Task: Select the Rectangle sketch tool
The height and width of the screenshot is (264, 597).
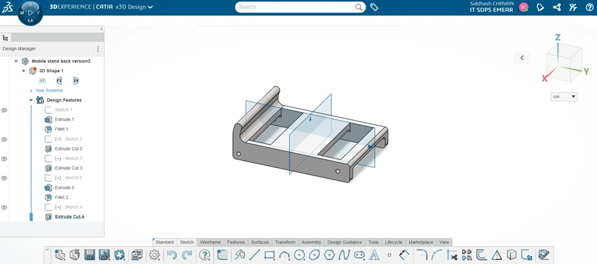Action: [269, 255]
